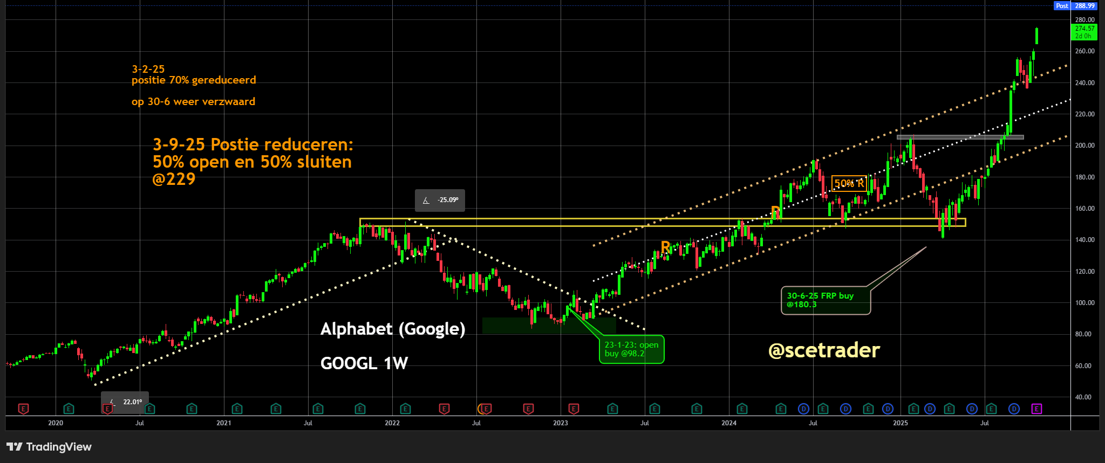
Task: Click green earnings marker just right of Jul 2021
Action: (x=318, y=409)
